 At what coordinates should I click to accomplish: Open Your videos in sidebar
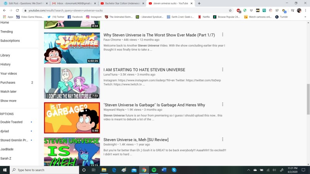click(9, 73)
